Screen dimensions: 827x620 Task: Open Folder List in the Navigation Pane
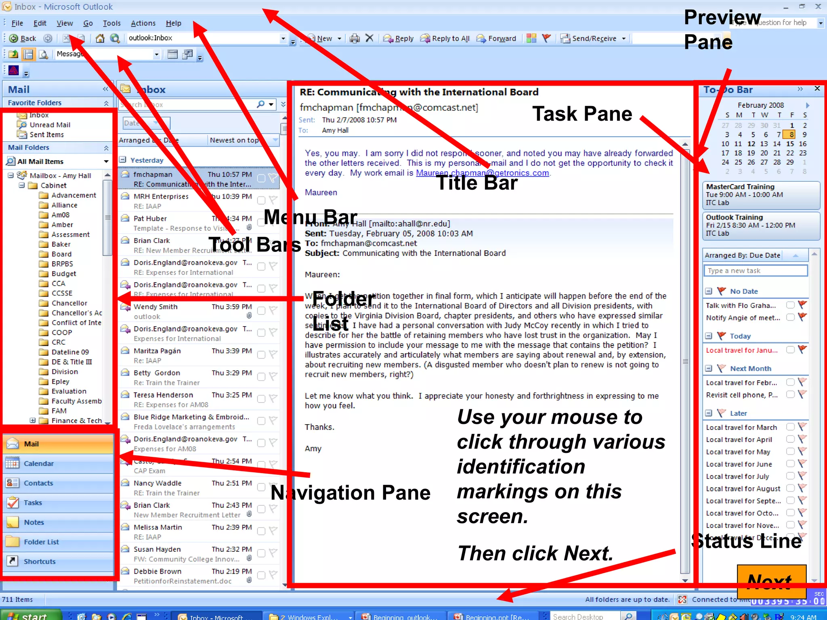[58, 542]
